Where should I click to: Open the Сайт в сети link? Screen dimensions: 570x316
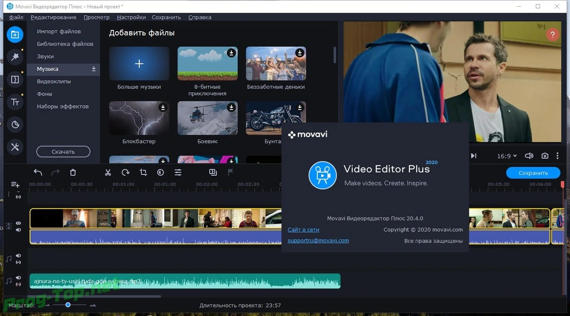coord(304,230)
